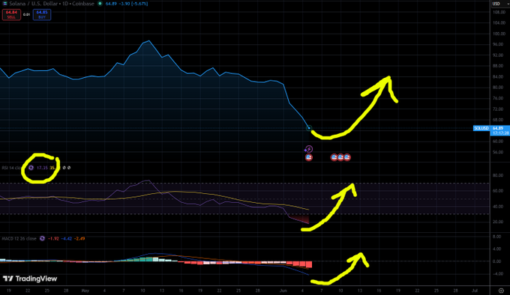Select the RSI 14 close indicator label
The width and height of the screenshot is (510, 295).
tap(12, 168)
